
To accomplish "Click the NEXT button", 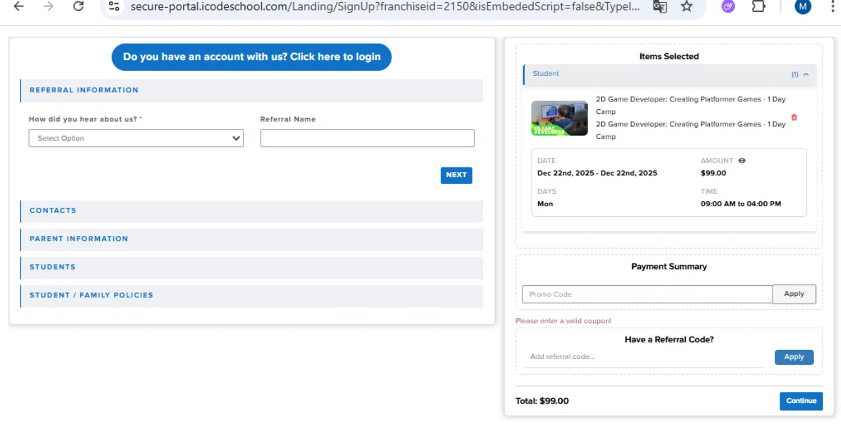I will [456, 175].
